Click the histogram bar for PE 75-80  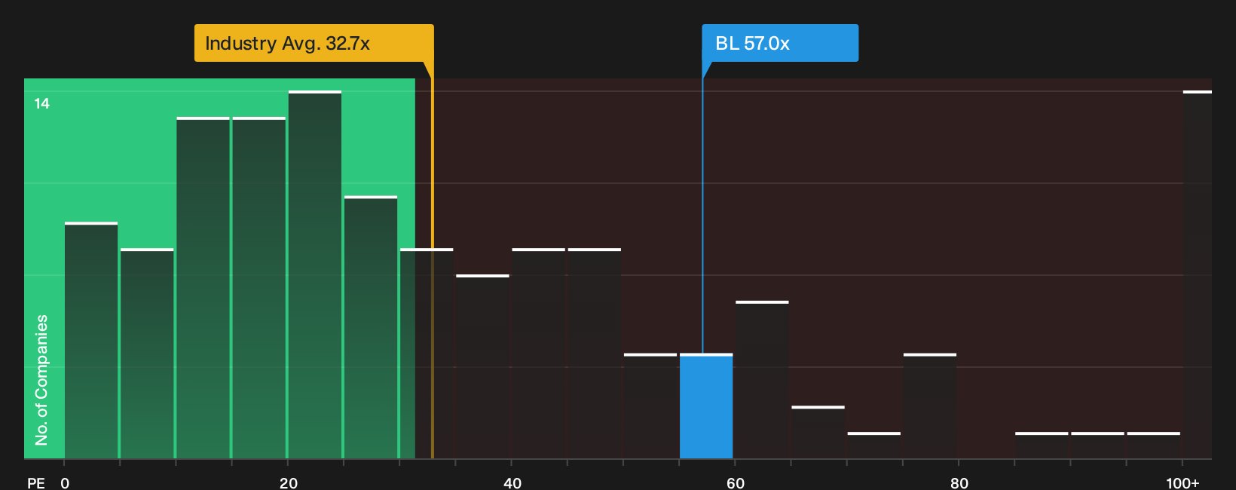tap(930, 406)
